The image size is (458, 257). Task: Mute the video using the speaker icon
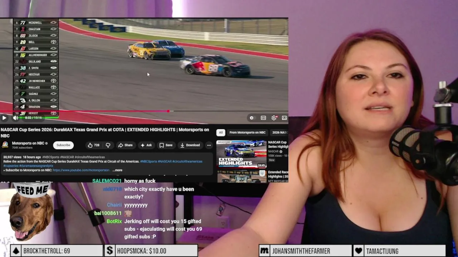(x=16, y=118)
